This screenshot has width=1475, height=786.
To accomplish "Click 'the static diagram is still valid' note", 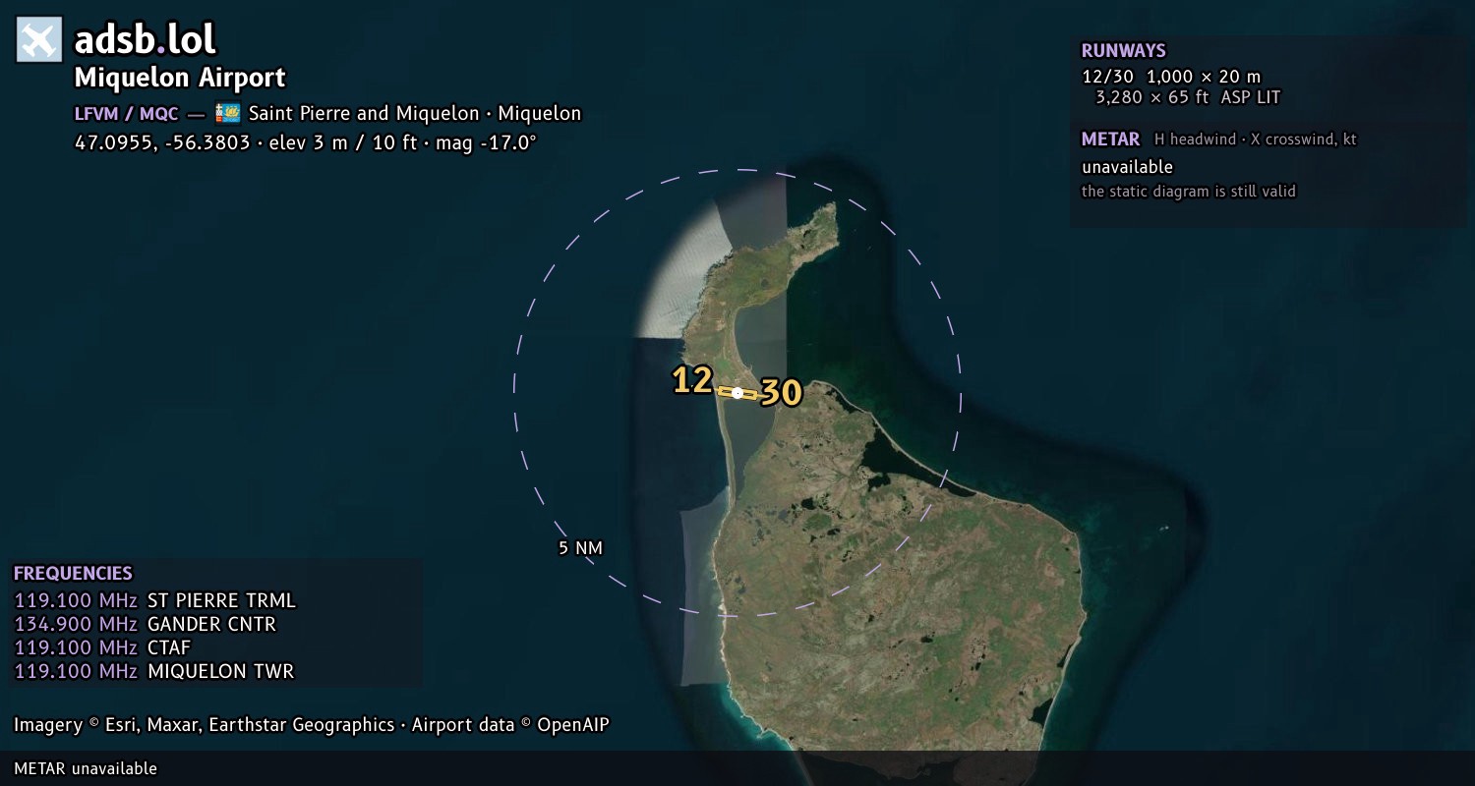I will click(x=1189, y=192).
